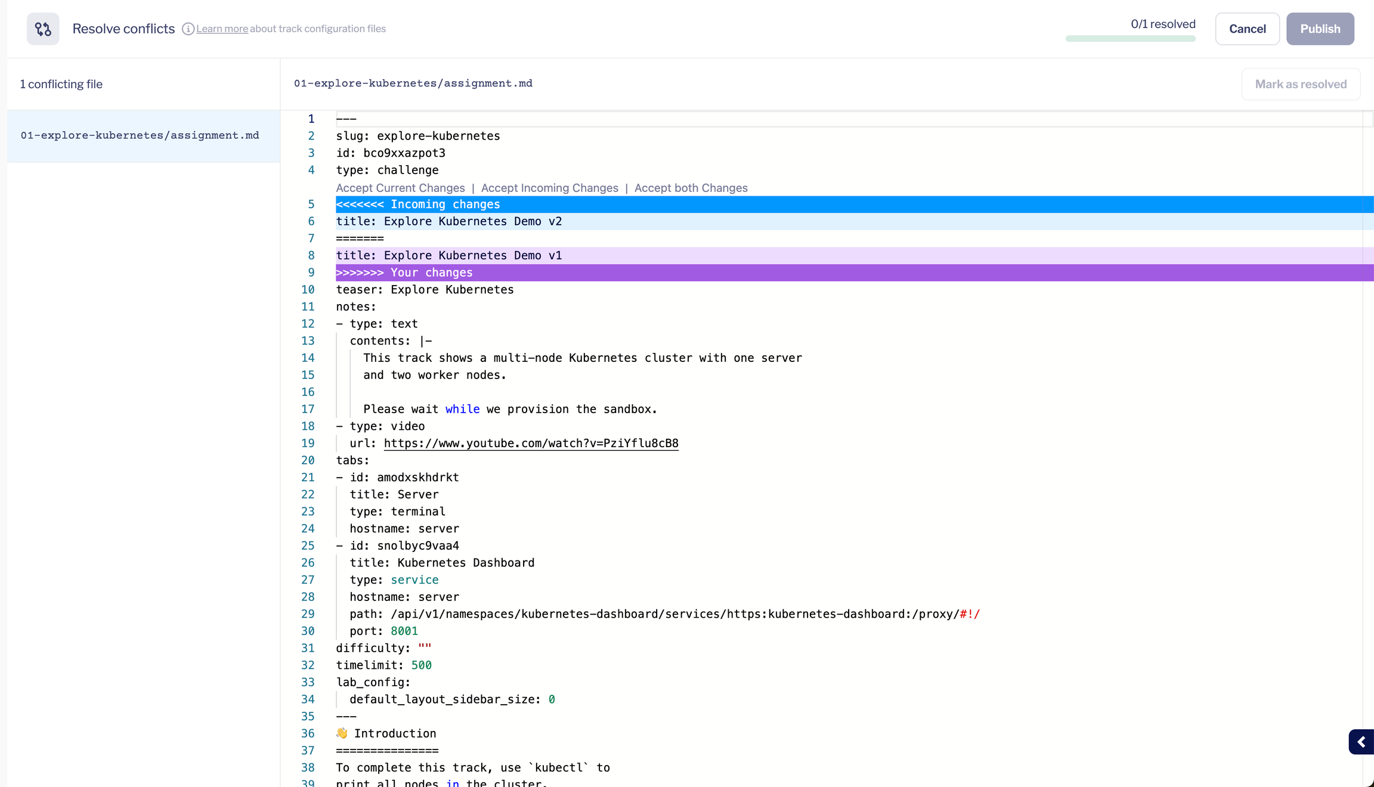Choose Accept both Changes

point(691,188)
